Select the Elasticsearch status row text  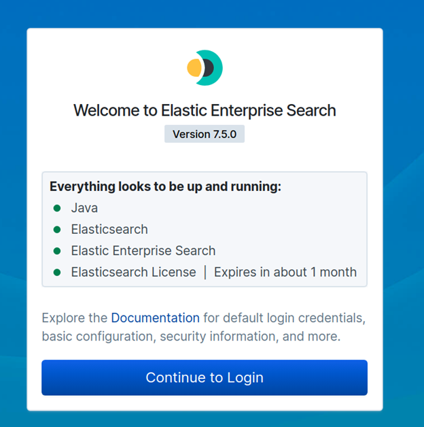pyautogui.click(x=109, y=229)
